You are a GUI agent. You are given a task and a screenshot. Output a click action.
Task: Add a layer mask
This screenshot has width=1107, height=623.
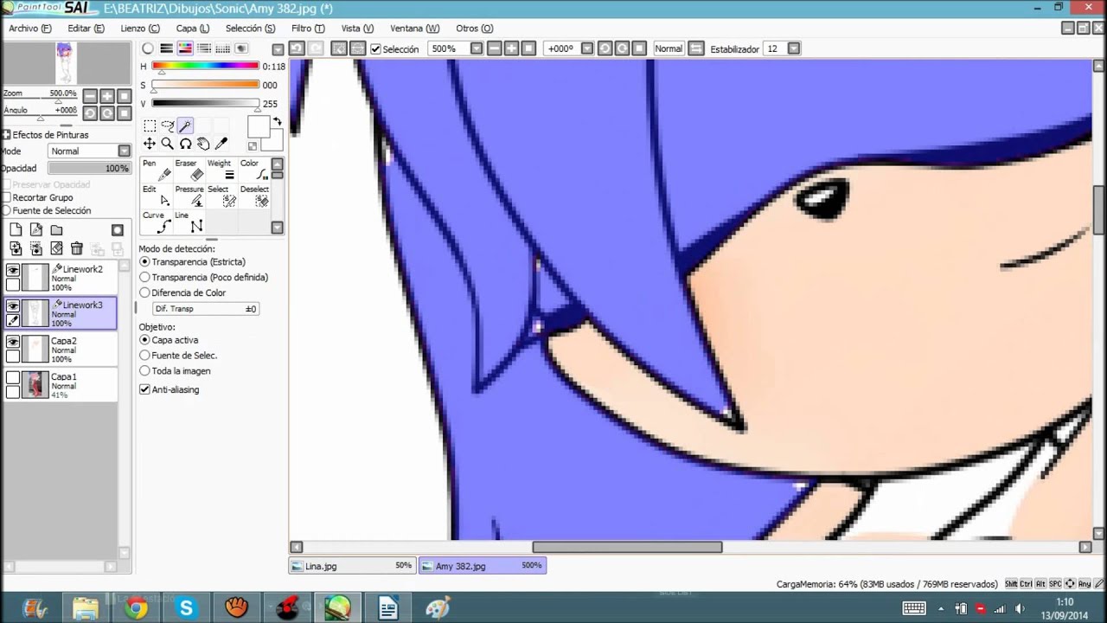click(118, 230)
